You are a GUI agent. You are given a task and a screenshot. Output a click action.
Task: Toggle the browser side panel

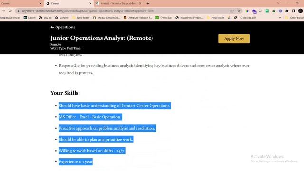pos(294,11)
